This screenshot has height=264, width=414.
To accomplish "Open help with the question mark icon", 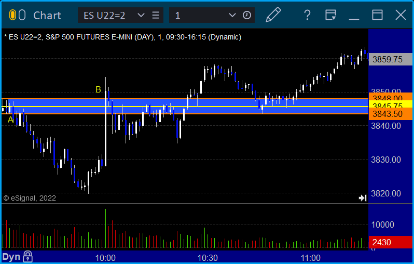I will coord(307,15).
